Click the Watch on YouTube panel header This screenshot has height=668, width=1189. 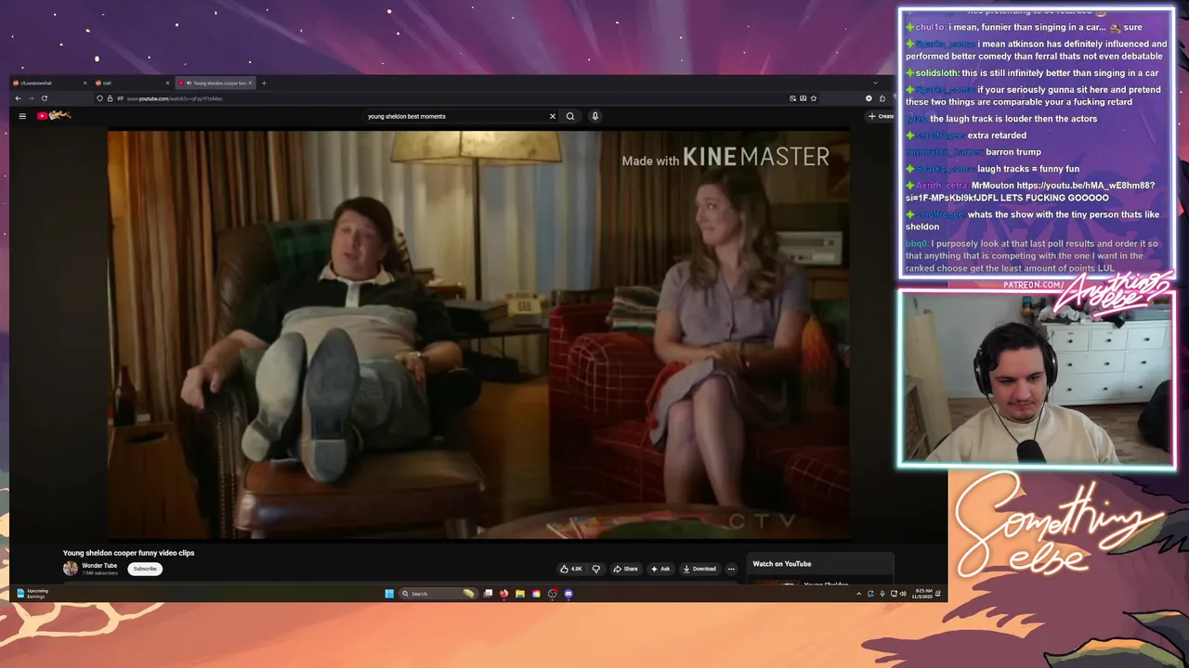click(x=782, y=564)
